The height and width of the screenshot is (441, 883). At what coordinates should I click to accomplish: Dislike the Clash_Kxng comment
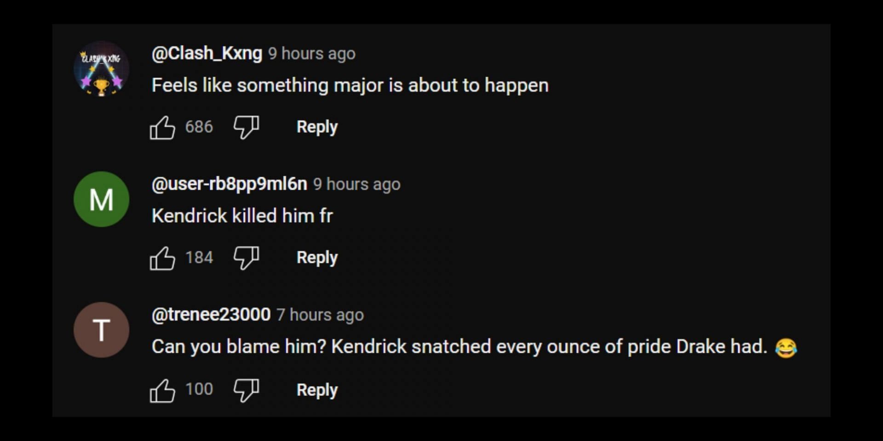246,127
